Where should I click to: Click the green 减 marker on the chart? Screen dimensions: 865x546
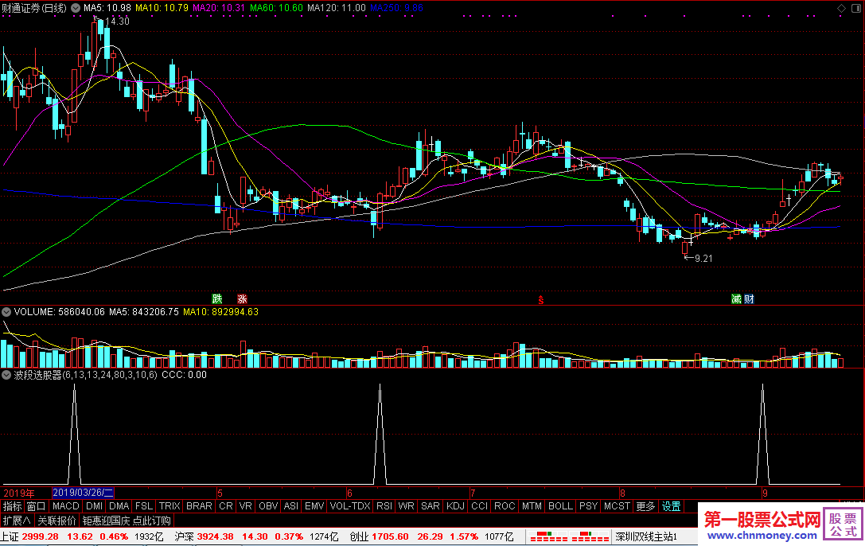click(736, 299)
